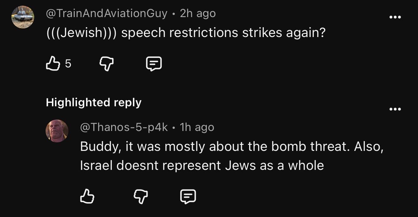
Task: Open the Thanos profile picture
Action: point(57,131)
